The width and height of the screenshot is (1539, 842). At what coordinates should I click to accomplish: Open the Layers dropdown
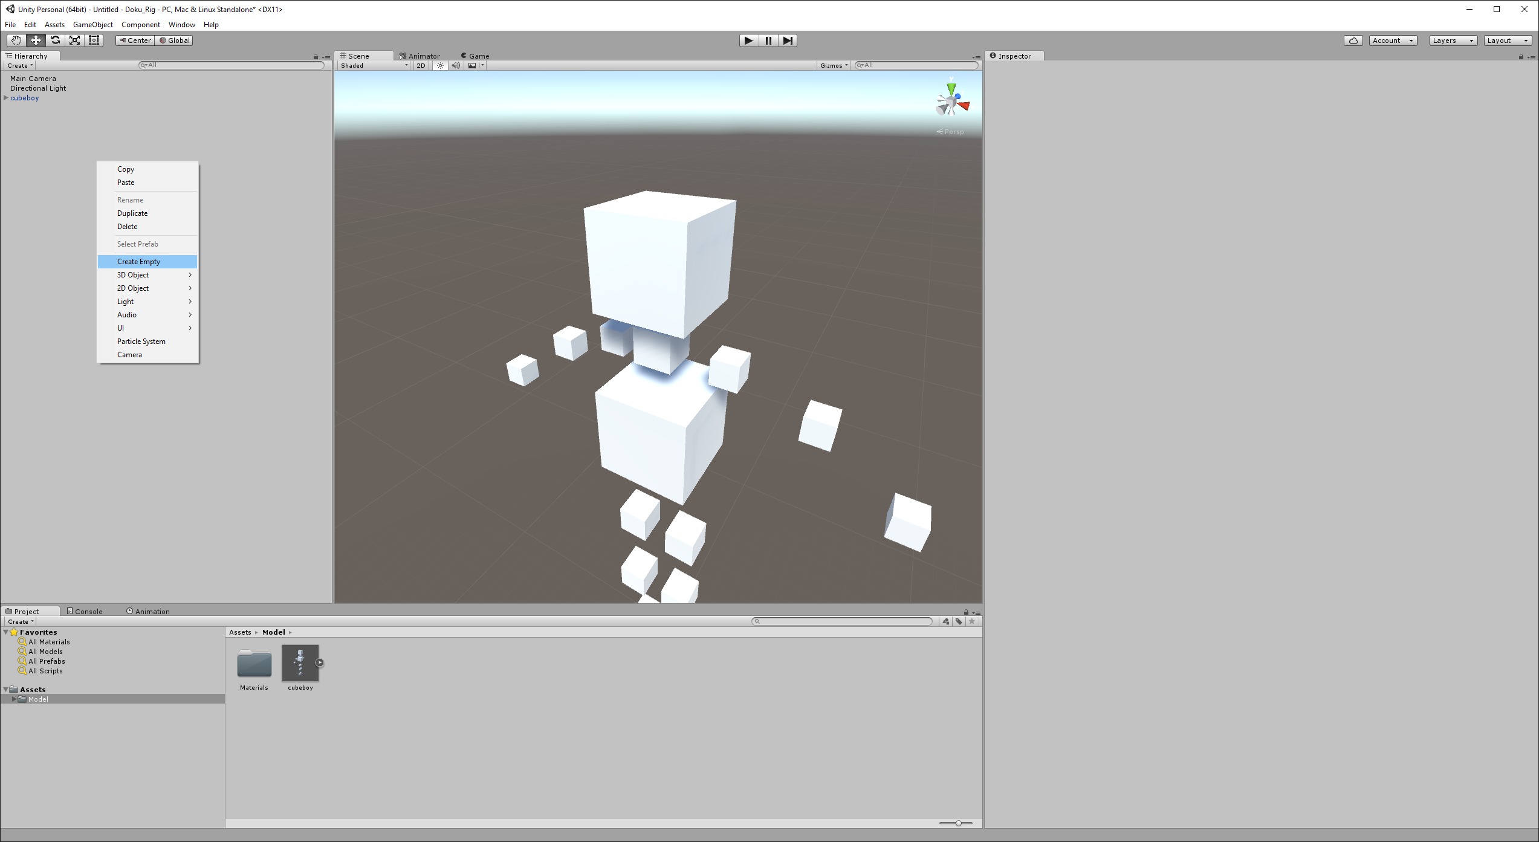(x=1453, y=40)
